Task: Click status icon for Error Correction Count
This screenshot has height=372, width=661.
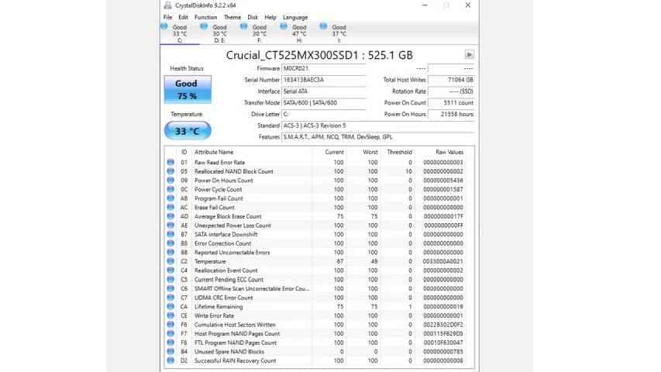Action: click(x=170, y=243)
